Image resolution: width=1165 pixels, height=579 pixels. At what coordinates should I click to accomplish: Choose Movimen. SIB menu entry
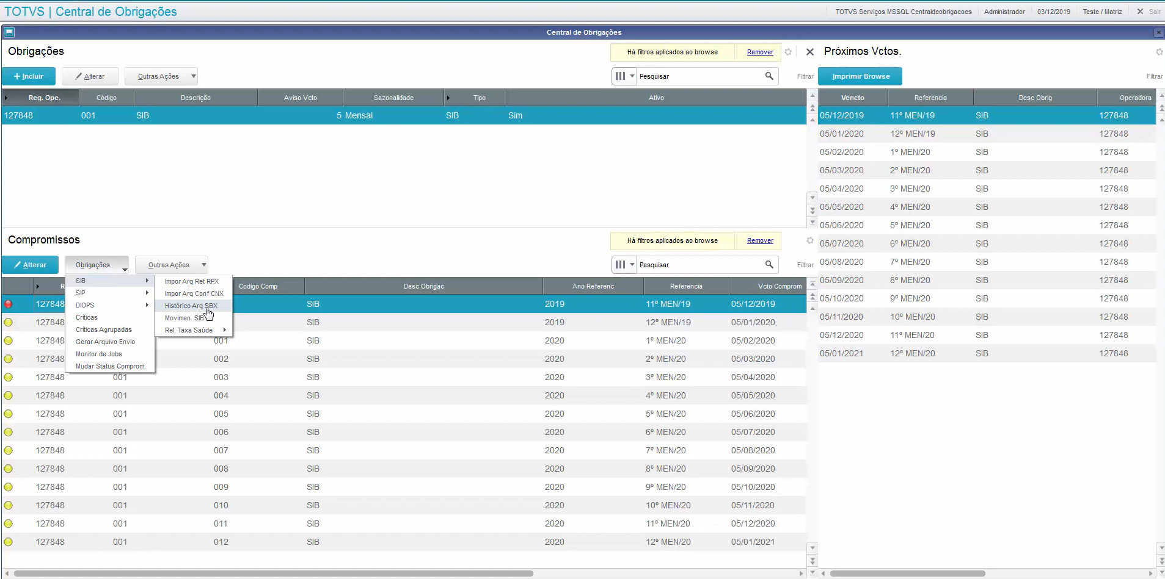pos(193,318)
